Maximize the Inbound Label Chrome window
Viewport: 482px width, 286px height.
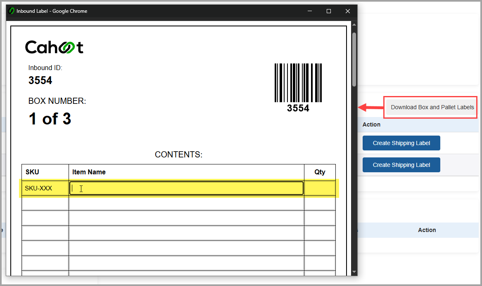click(329, 11)
